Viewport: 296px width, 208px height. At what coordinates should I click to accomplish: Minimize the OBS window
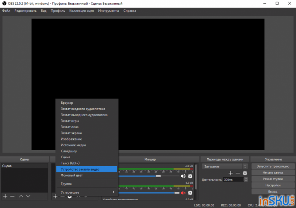pyautogui.click(x=265, y=3)
